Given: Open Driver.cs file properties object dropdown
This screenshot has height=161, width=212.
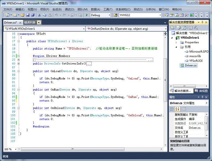Looking at the screenshot, I should (x=207, y=103).
